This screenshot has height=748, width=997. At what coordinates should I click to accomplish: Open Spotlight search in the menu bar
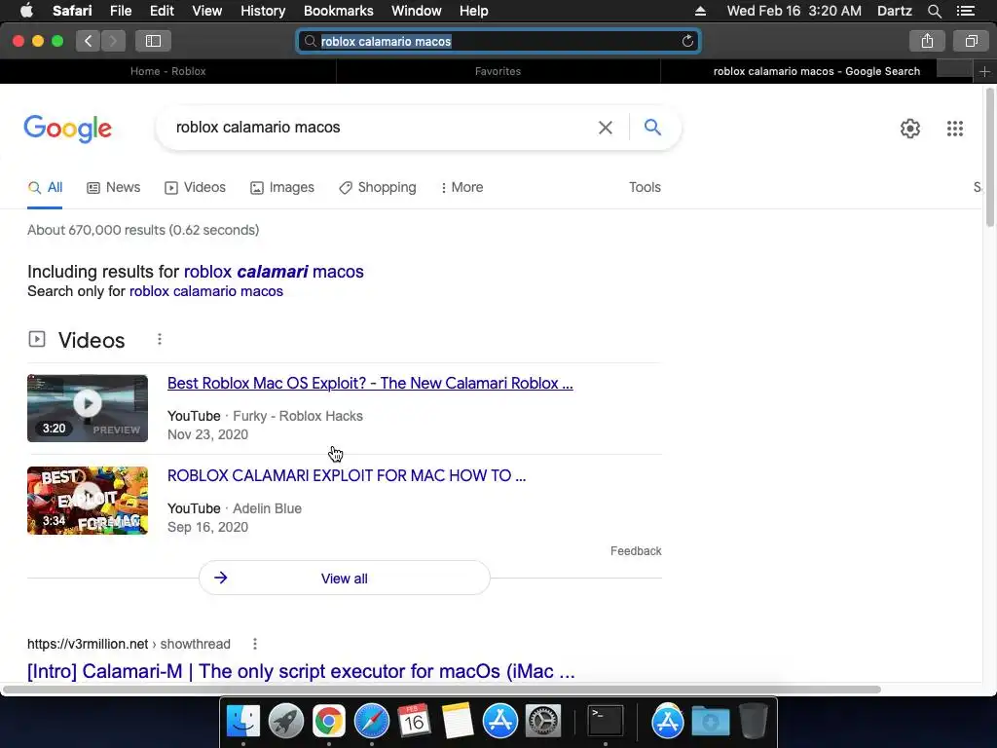tap(934, 11)
